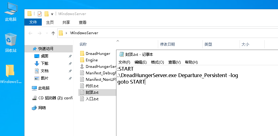Viewport: 278px width, 136px height.
Task: Open the Customize Quick Access Toolbar dropdown
Action: pyautogui.click(x=52, y=14)
